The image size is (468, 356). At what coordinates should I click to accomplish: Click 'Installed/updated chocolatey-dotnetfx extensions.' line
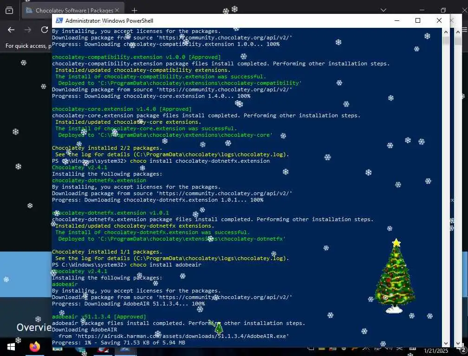tap(135, 226)
